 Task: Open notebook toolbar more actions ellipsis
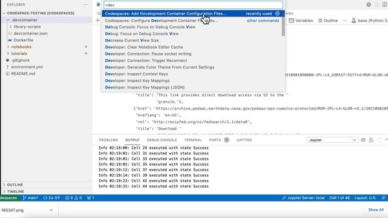tap(345, 21)
